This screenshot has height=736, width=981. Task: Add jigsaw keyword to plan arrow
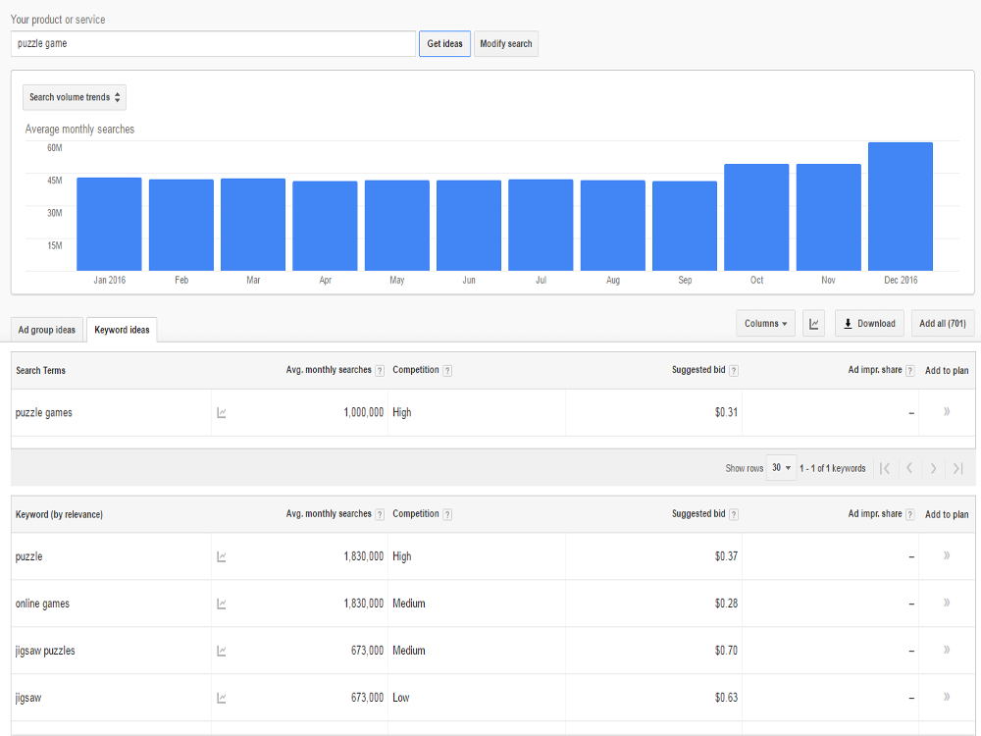(x=947, y=696)
